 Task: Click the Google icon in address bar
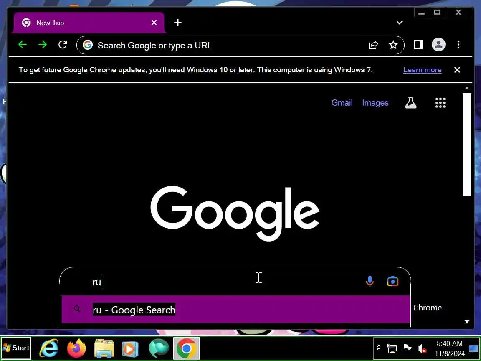[88, 45]
